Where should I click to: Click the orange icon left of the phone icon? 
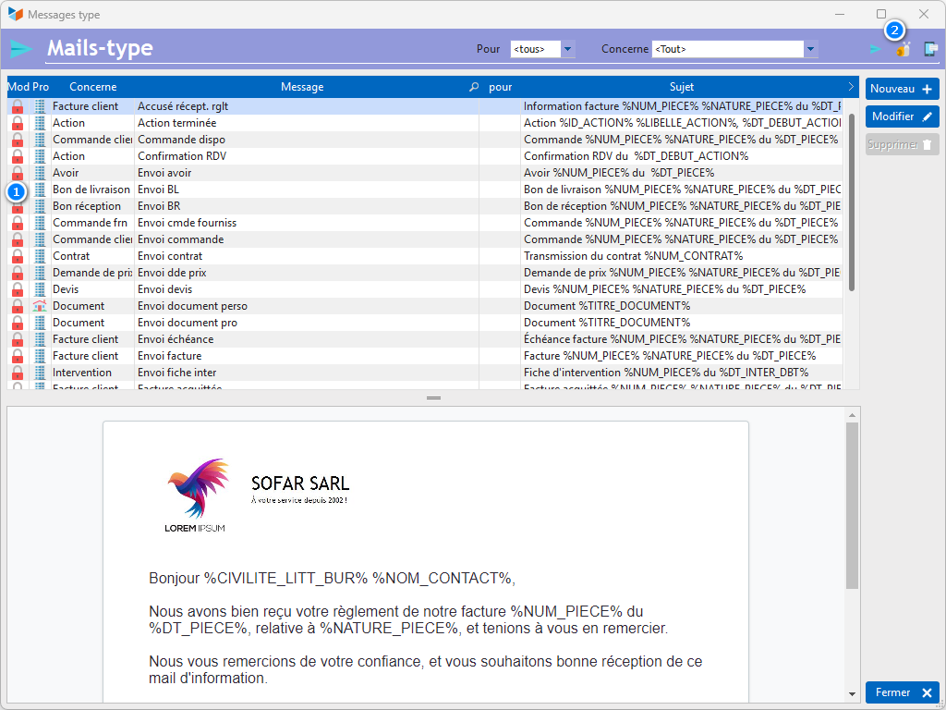pos(904,50)
